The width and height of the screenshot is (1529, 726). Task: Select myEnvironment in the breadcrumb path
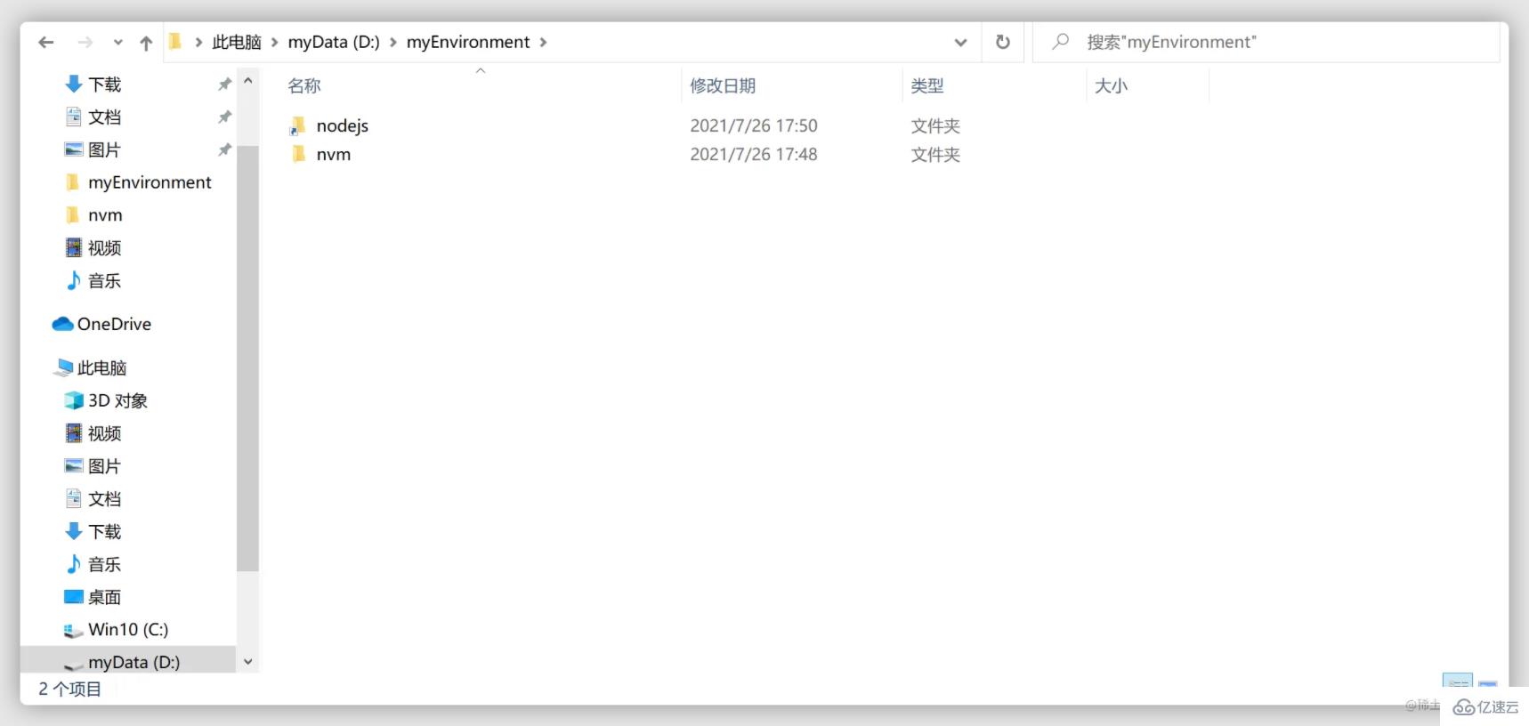pyautogui.click(x=468, y=42)
